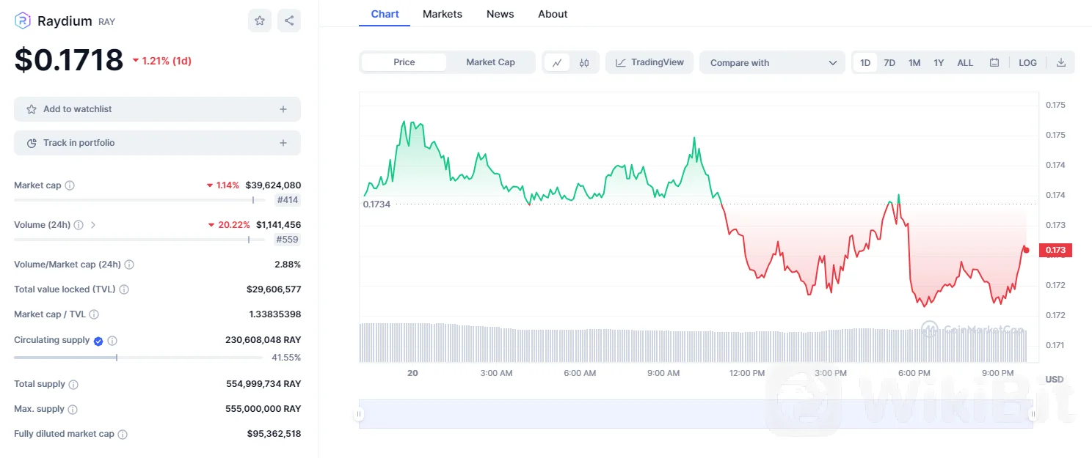The width and height of the screenshot is (1092, 458).
Task: Click the 41.55% circulating supply percentage
Action: coord(286,358)
